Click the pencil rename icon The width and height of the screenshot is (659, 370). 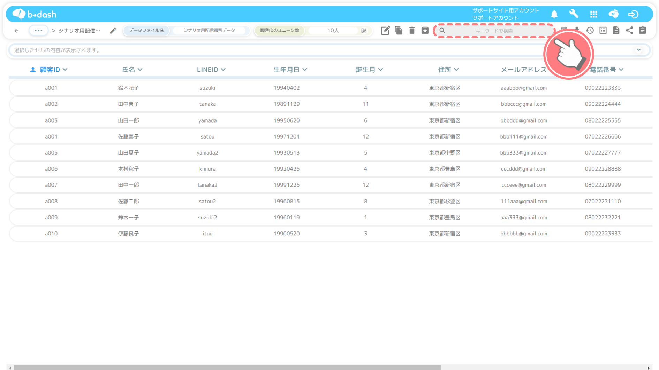(x=113, y=31)
